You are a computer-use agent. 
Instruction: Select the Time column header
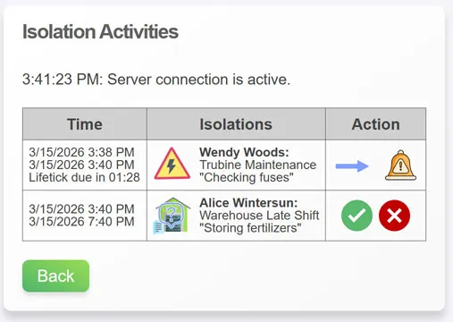click(x=85, y=124)
